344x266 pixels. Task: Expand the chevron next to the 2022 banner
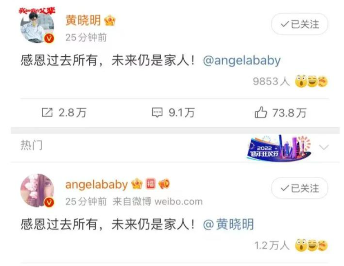click(324, 147)
